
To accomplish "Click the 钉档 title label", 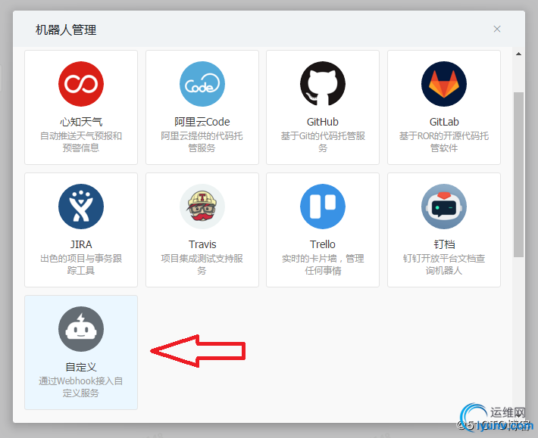I will 444,244.
